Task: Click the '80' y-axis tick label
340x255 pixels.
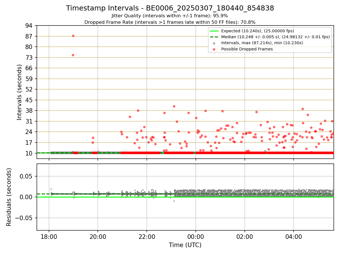Action: click(x=29, y=47)
